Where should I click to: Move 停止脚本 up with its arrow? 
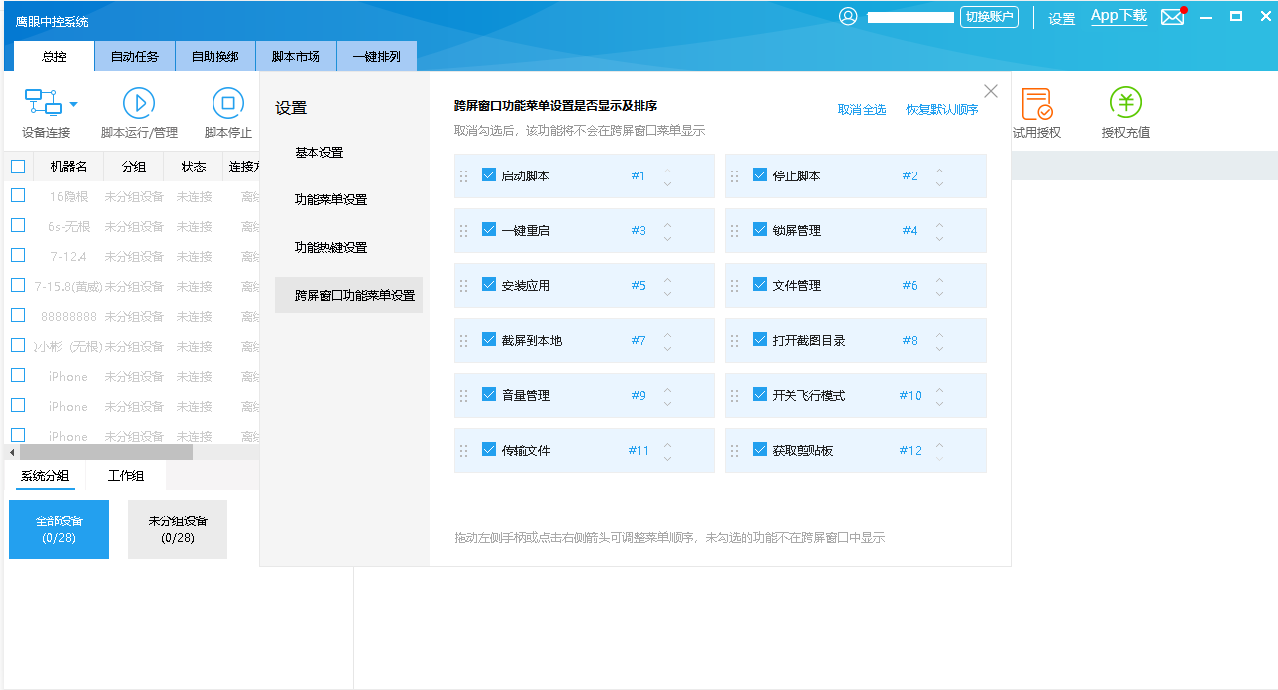pyautogui.click(x=939, y=170)
